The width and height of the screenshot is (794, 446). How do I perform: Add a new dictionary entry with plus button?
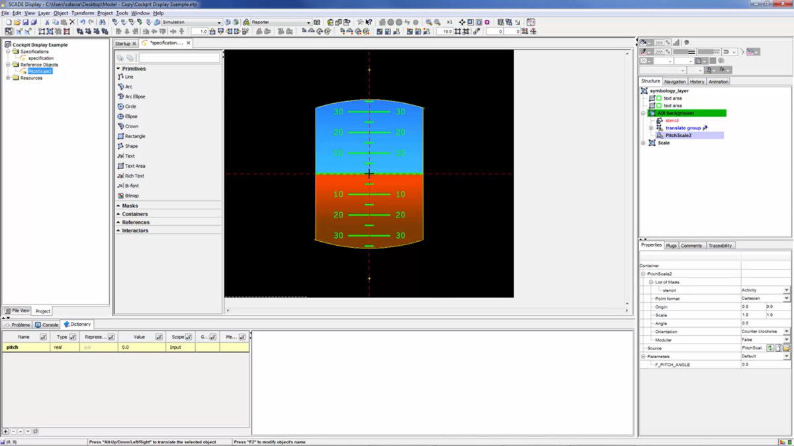pyautogui.click(x=6, y=431)
